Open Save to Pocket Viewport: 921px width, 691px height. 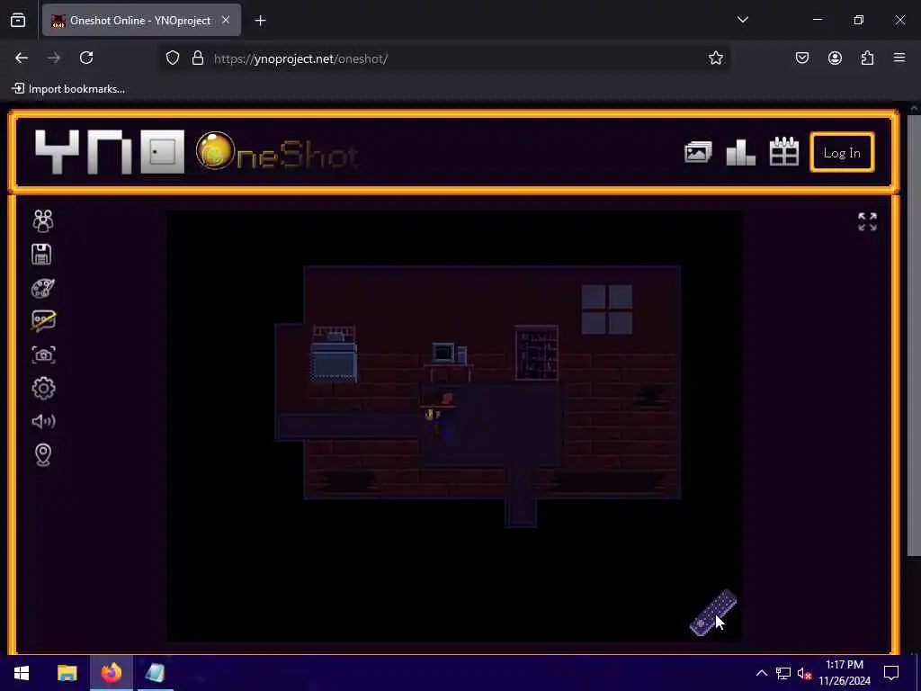[801, 58]
